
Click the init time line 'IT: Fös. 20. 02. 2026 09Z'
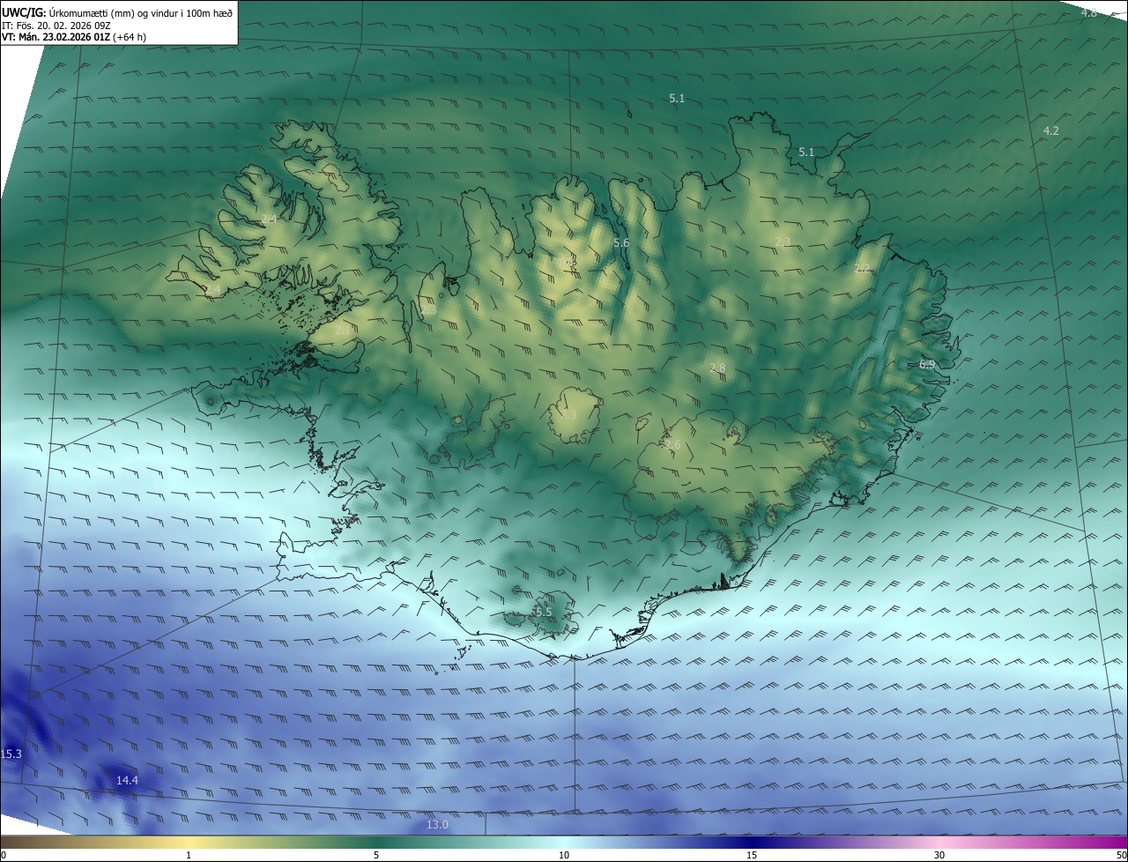[x=56, y=25]
